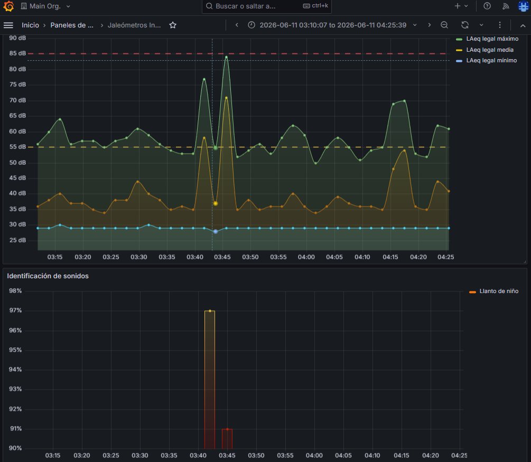This screenshot has height=462, width=531.
Task: Open Identificación de sonidos panel title
Action: (x=48, y=276)
